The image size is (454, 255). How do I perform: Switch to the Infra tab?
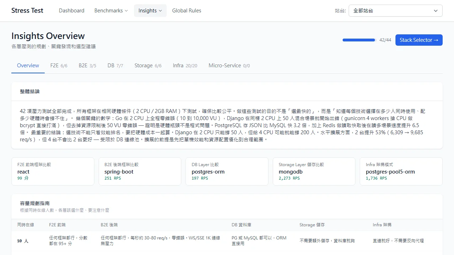185,66
